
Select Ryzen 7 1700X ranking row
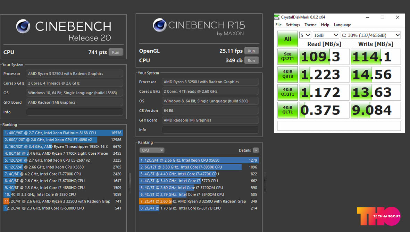[x=63, y=153]
